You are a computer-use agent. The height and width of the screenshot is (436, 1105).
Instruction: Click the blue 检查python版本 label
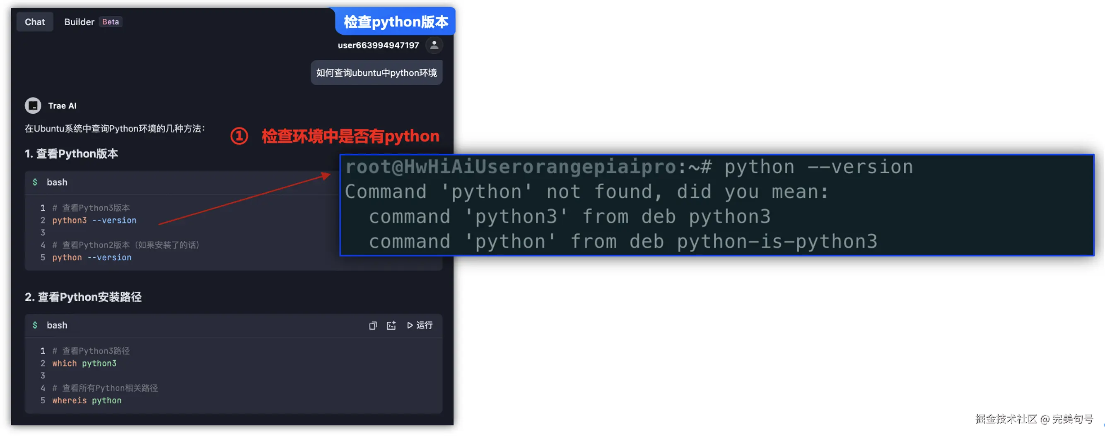point(396,22)
